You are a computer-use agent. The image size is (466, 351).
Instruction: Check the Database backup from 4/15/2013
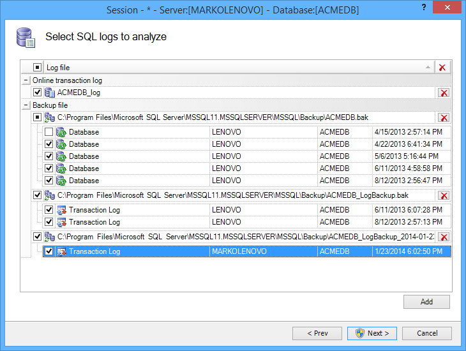click(49, 131)
